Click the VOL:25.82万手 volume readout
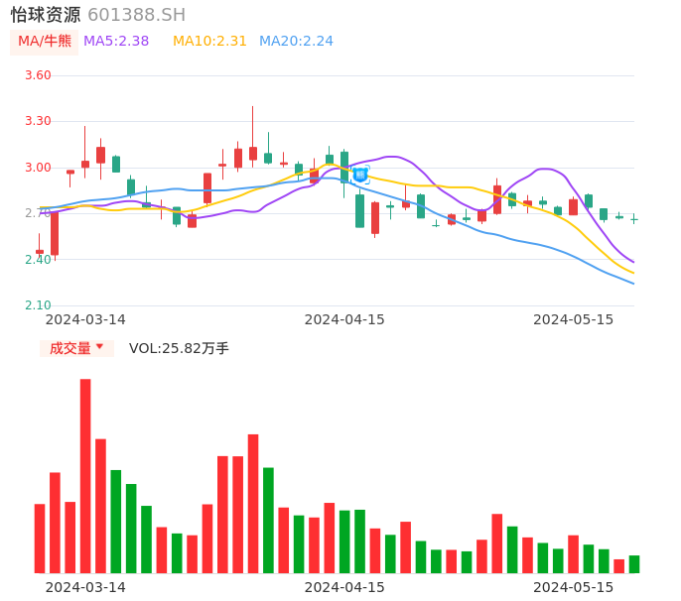The width and height of the screenshot is (681, 601). click(179, 348)
